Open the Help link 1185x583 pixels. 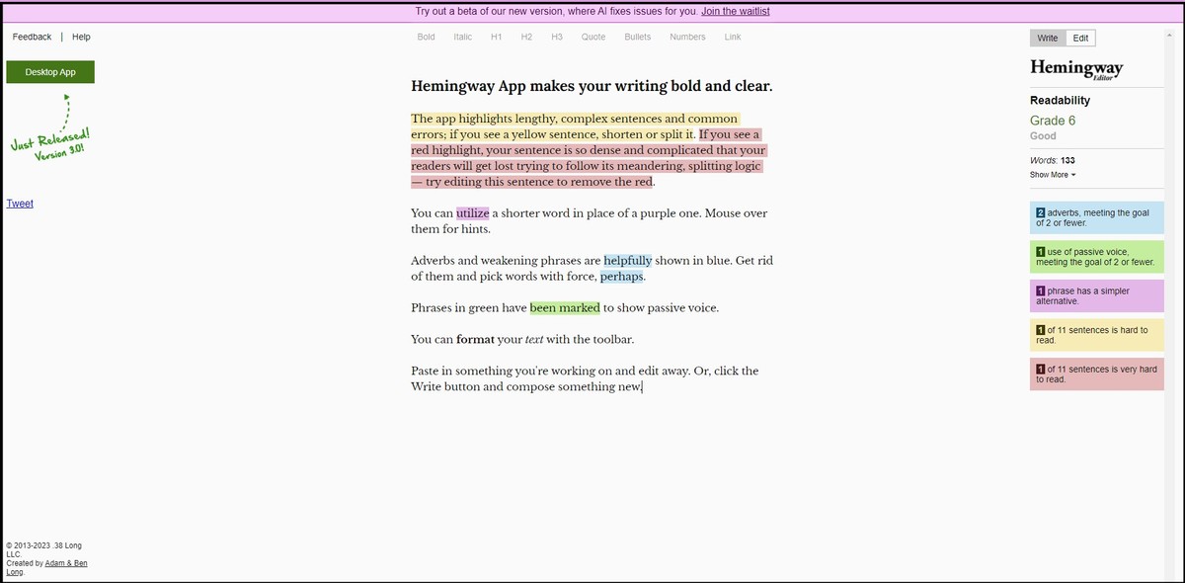click(x=81, y=37)
